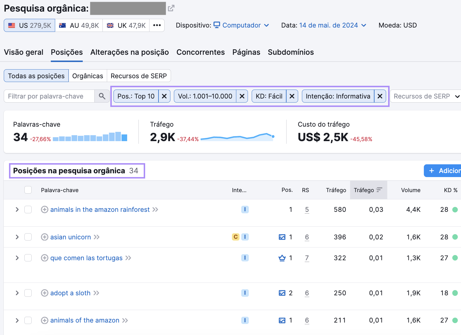This screenshot has width=461, height=335.
Task: Add 'asian unicorn' keyword plus icon
Action: (x=44, y=237)
